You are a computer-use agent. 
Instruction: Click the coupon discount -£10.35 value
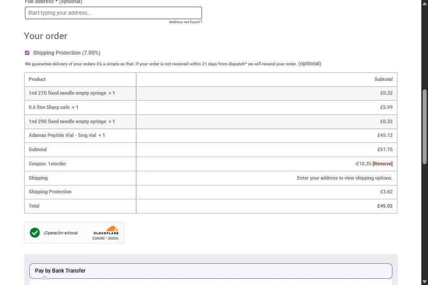[x=363, y=164]
